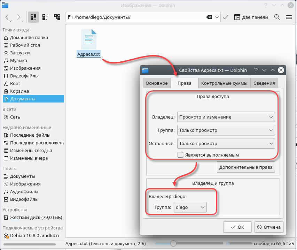This screenshot has width=297, height=250.
Task: Open the hamburger menu in Dolphin
Action: point(289,17)
